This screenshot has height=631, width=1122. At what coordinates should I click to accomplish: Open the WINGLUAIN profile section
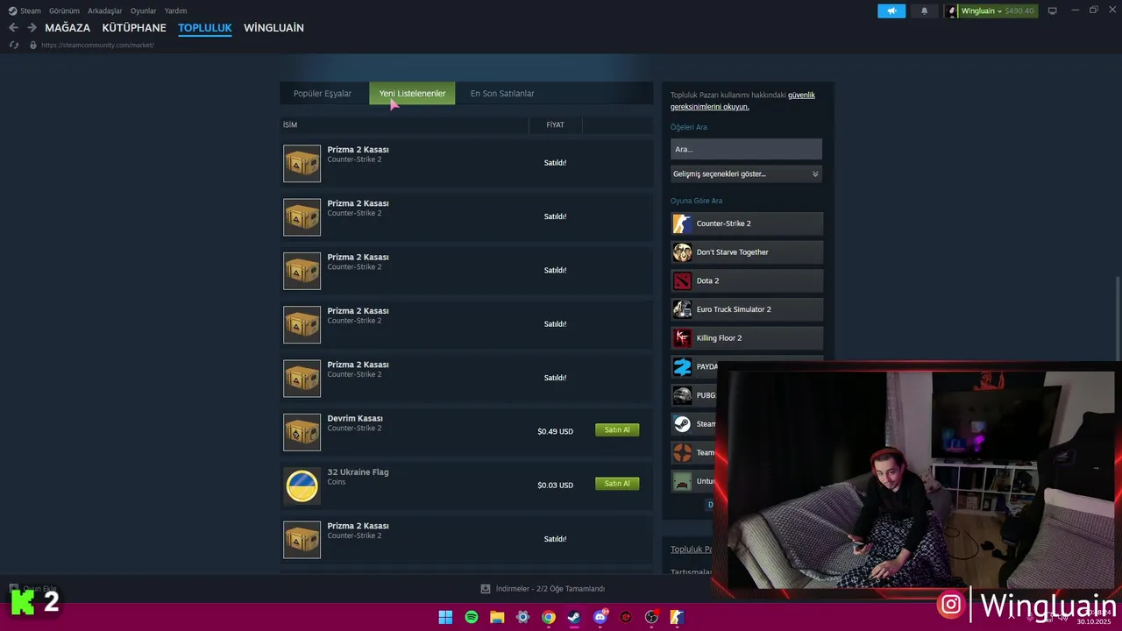(273, 28)
